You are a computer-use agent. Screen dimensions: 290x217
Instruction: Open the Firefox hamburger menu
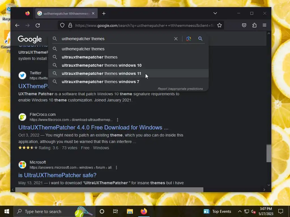(x=265, y=25)
